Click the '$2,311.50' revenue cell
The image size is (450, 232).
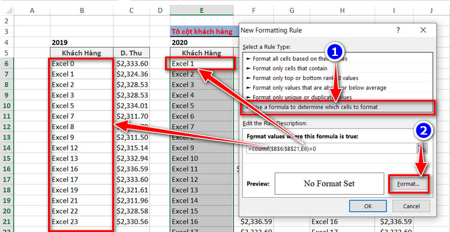131,138
